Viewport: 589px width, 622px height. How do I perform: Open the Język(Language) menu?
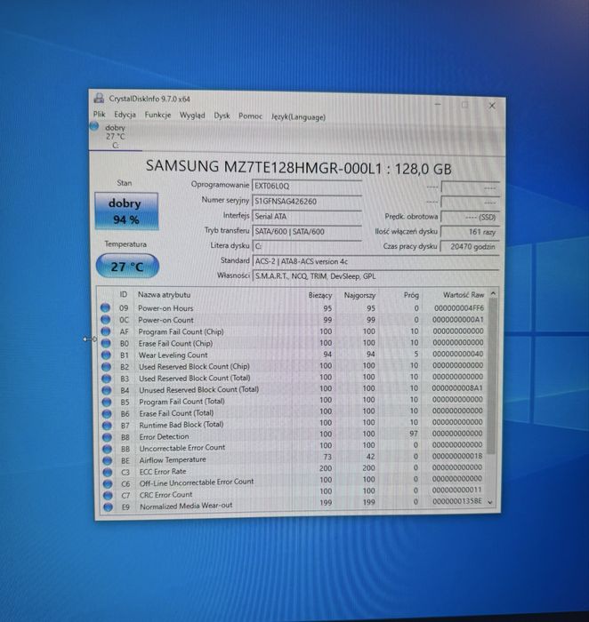[x=298, y=117]
